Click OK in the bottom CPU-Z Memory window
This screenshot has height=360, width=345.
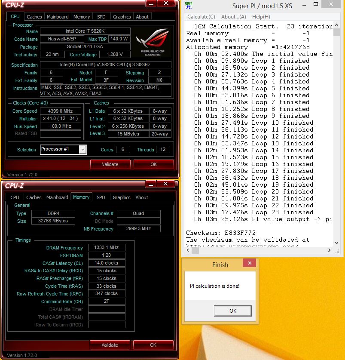coord(153,345)
